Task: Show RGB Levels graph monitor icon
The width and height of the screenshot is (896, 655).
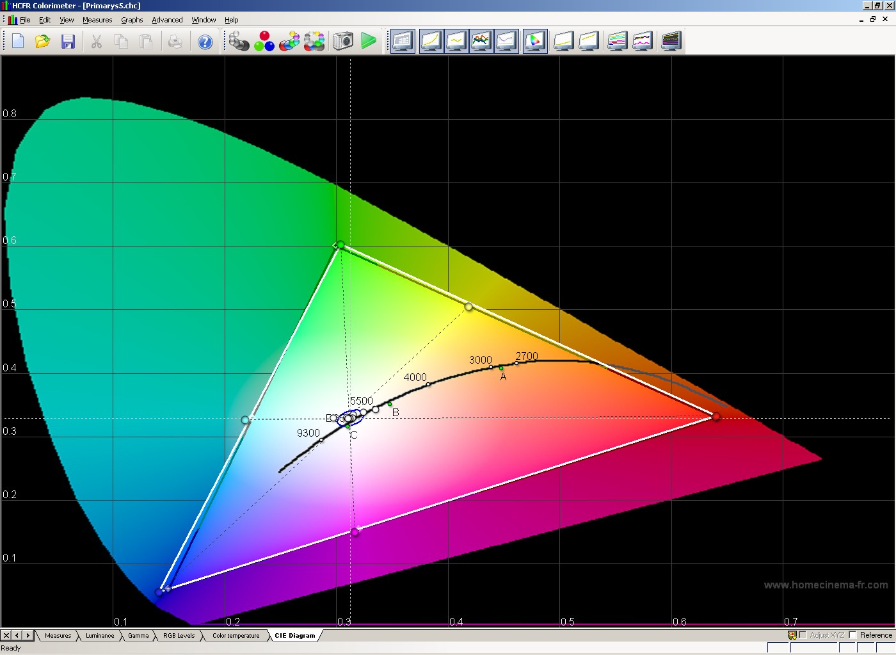Action: pyautogui.click(x=481, y=42)
